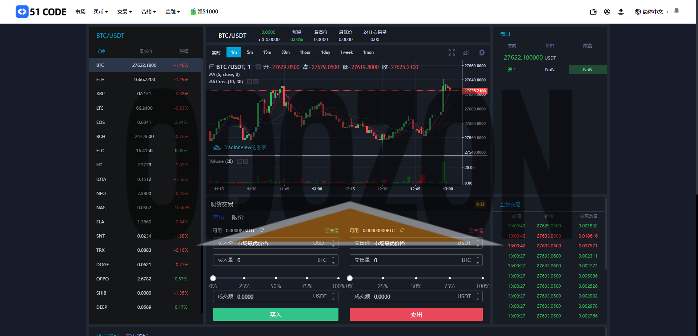
Task: Switch to 限价 limit order tab
Action: [x=238, y=217]
